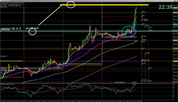Select the WOpen weekly open label
Viewport: 178px width, 102px height.
click(x=148, y=60)
